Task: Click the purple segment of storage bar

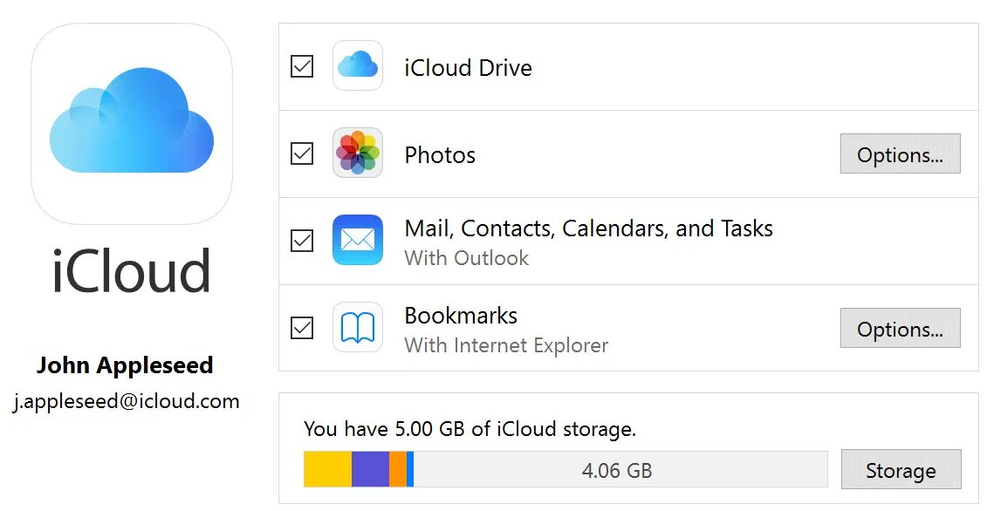Action: coord(370,469)
